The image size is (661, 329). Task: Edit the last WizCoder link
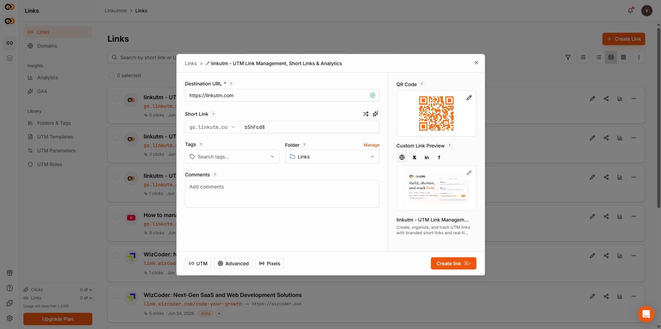click(592, 296)
